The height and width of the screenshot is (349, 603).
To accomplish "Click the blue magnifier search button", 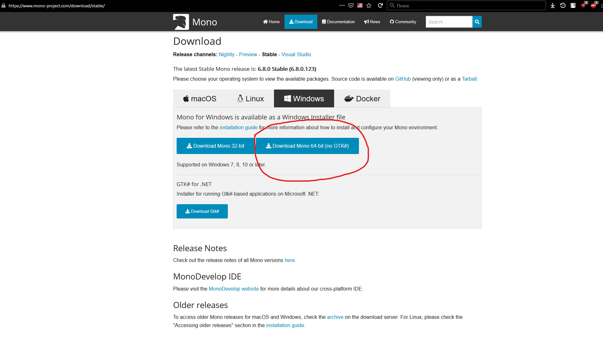I will pos(477,22).
